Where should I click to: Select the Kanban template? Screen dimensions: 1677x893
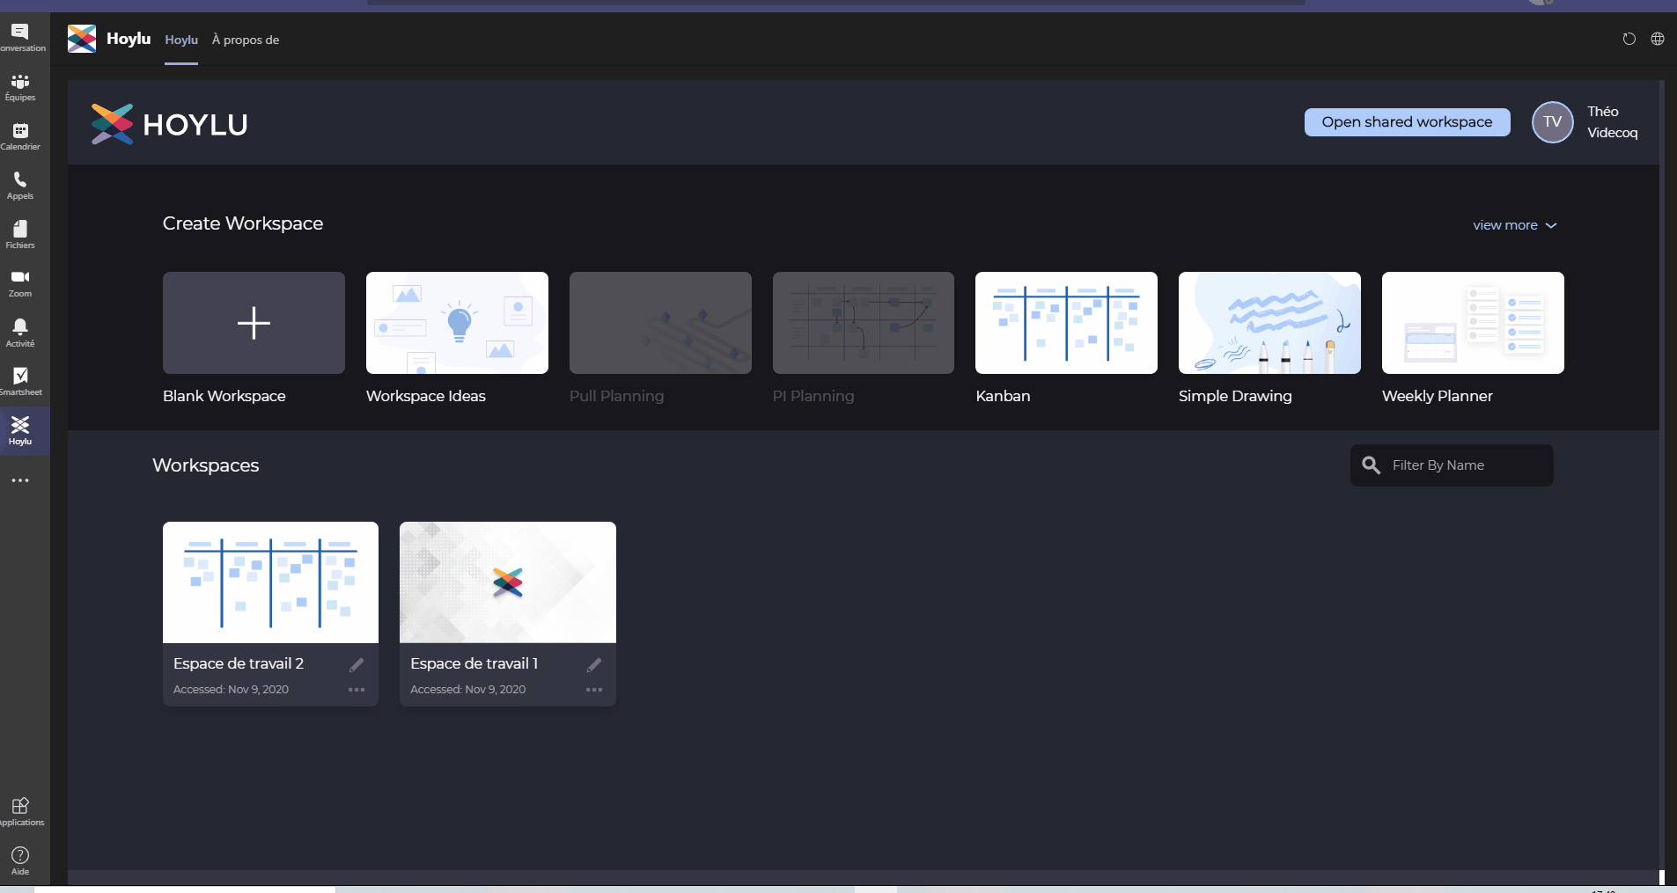pyautogui.click(x=1066, y=323)
